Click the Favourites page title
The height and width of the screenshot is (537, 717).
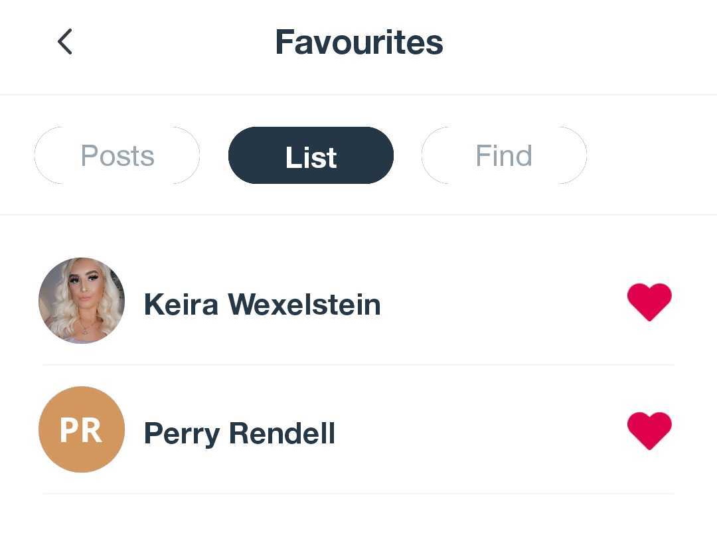[359, 42]
